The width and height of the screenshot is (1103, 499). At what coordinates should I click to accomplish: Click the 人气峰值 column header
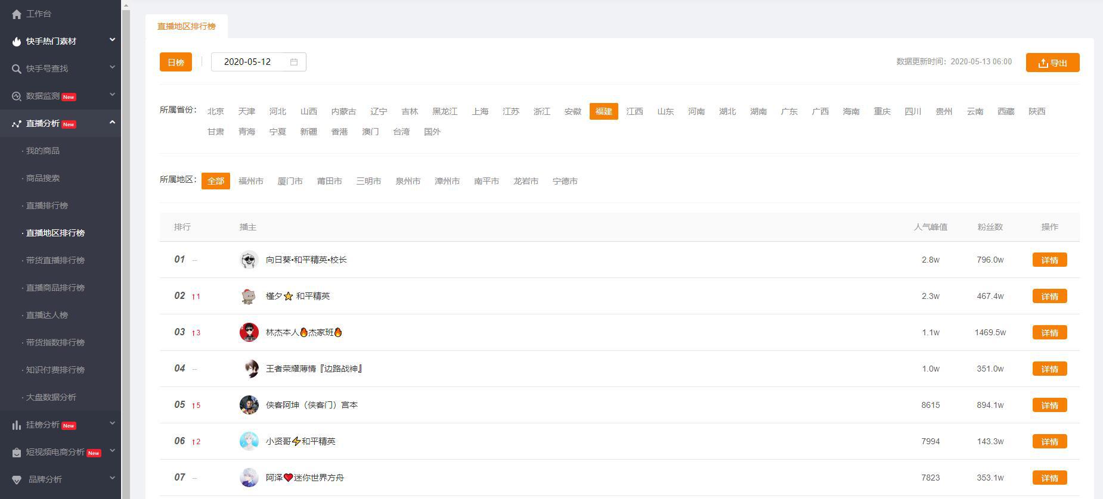tap(931, 227)
